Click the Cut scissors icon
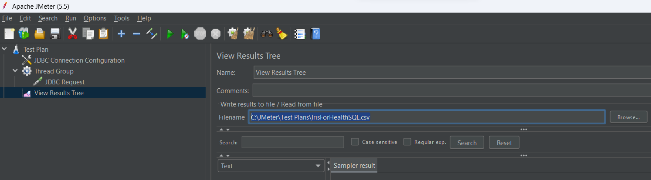 click(x=72, y=34)
